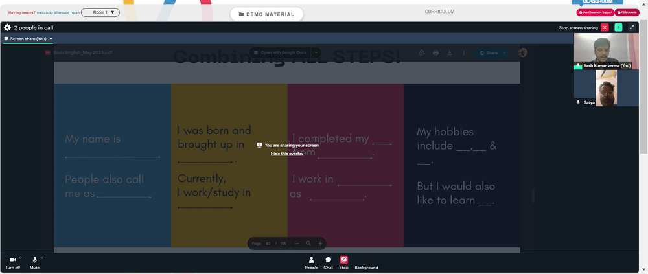The width and height of the screenshot is (648, 274).
Task: Click the download icon in PDF viewer
Action: tap(450, 53)
